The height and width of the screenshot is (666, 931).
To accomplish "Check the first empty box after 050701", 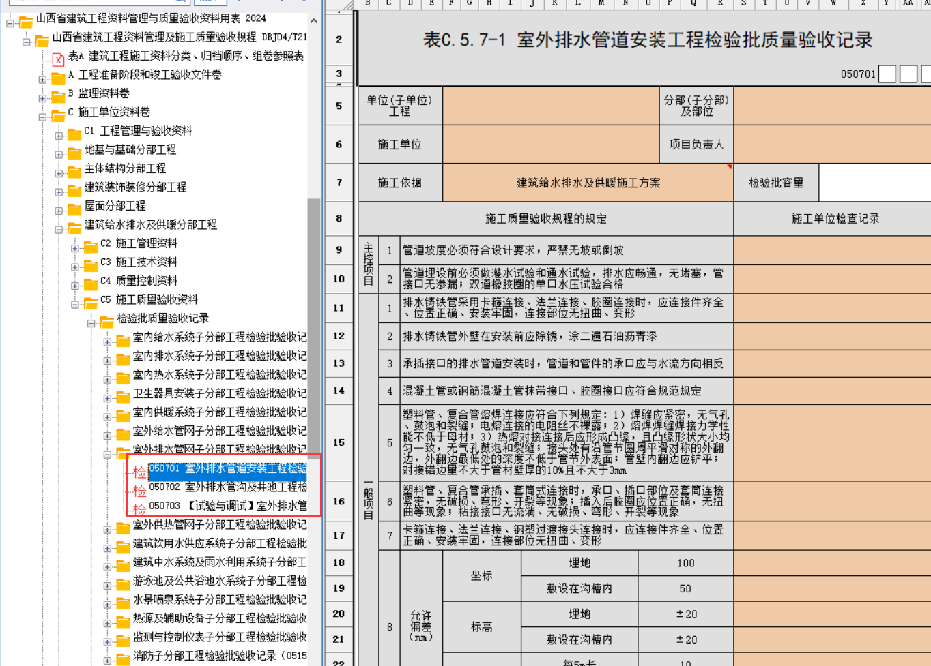I will [x=887, y=74].
